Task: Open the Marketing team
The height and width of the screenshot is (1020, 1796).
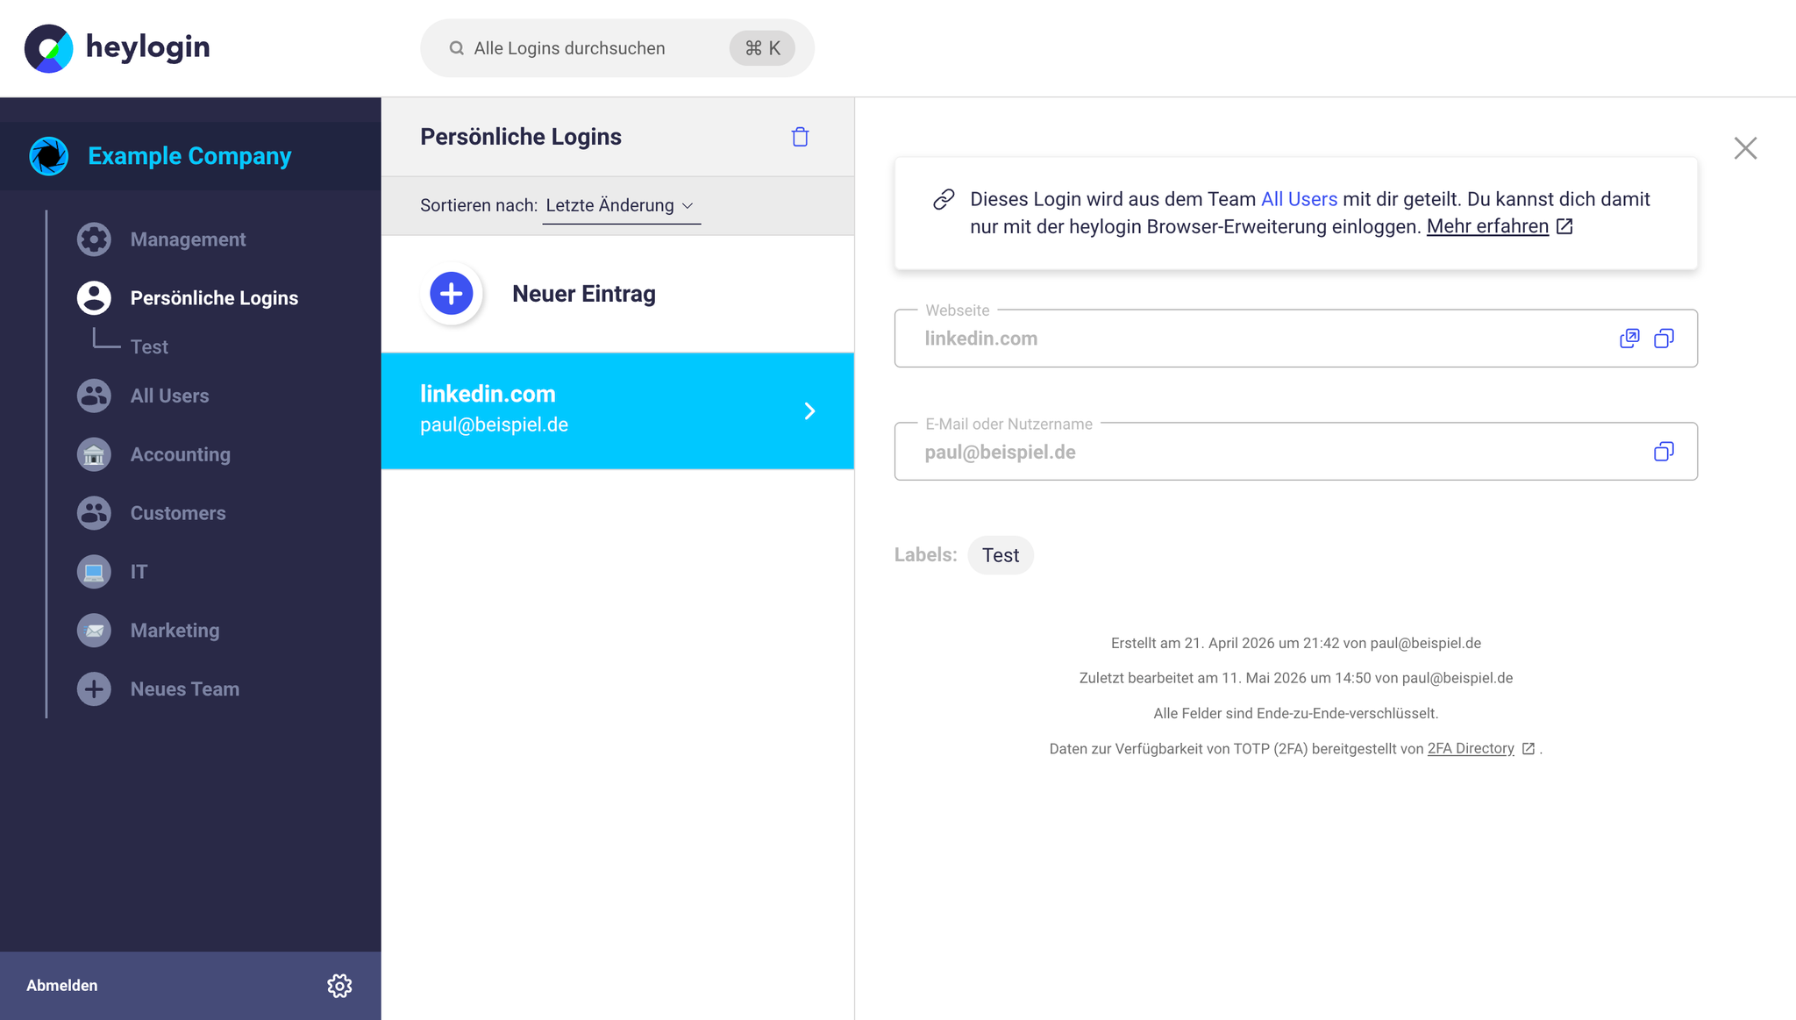Action: coord(175,631)
